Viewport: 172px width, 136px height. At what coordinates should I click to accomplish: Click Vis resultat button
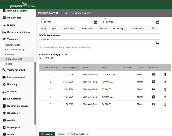pos(47,134)
